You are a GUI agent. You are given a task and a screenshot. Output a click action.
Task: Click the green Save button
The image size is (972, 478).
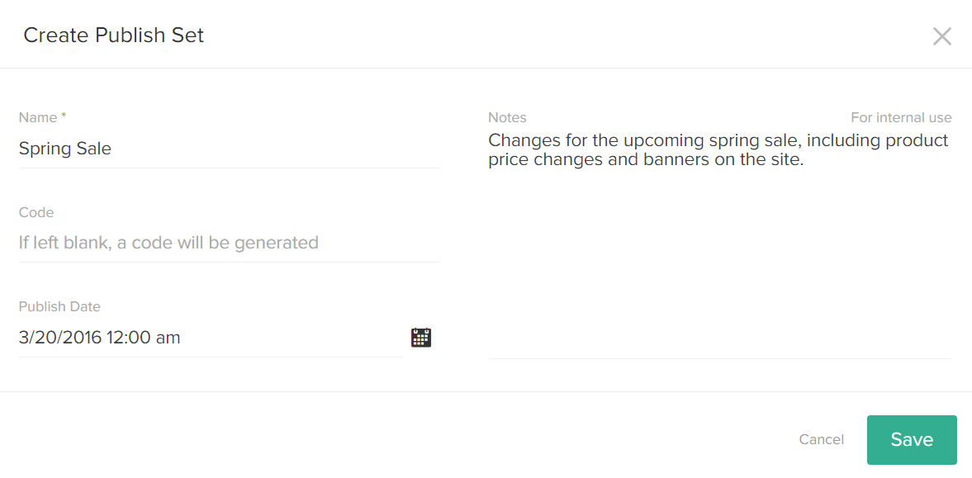coord(912,439)
